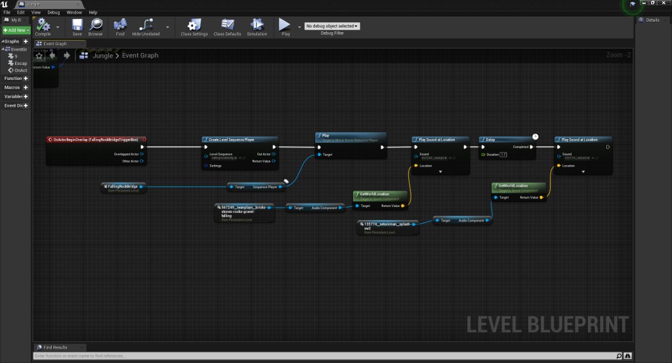Switch to the Event Graph tab
This screenshot has width=672, height=363.
tap(58, 44)
